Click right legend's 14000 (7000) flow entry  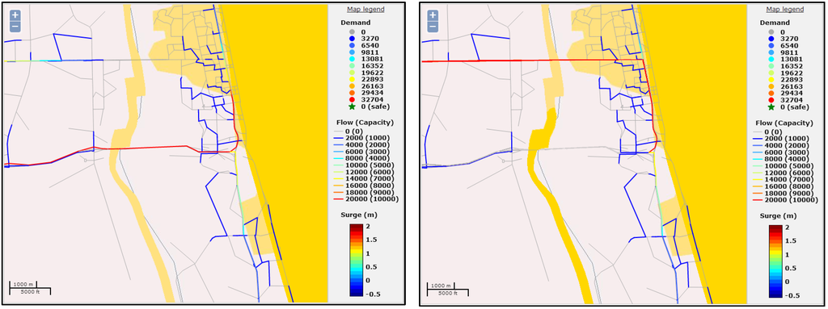coord(789,179)
